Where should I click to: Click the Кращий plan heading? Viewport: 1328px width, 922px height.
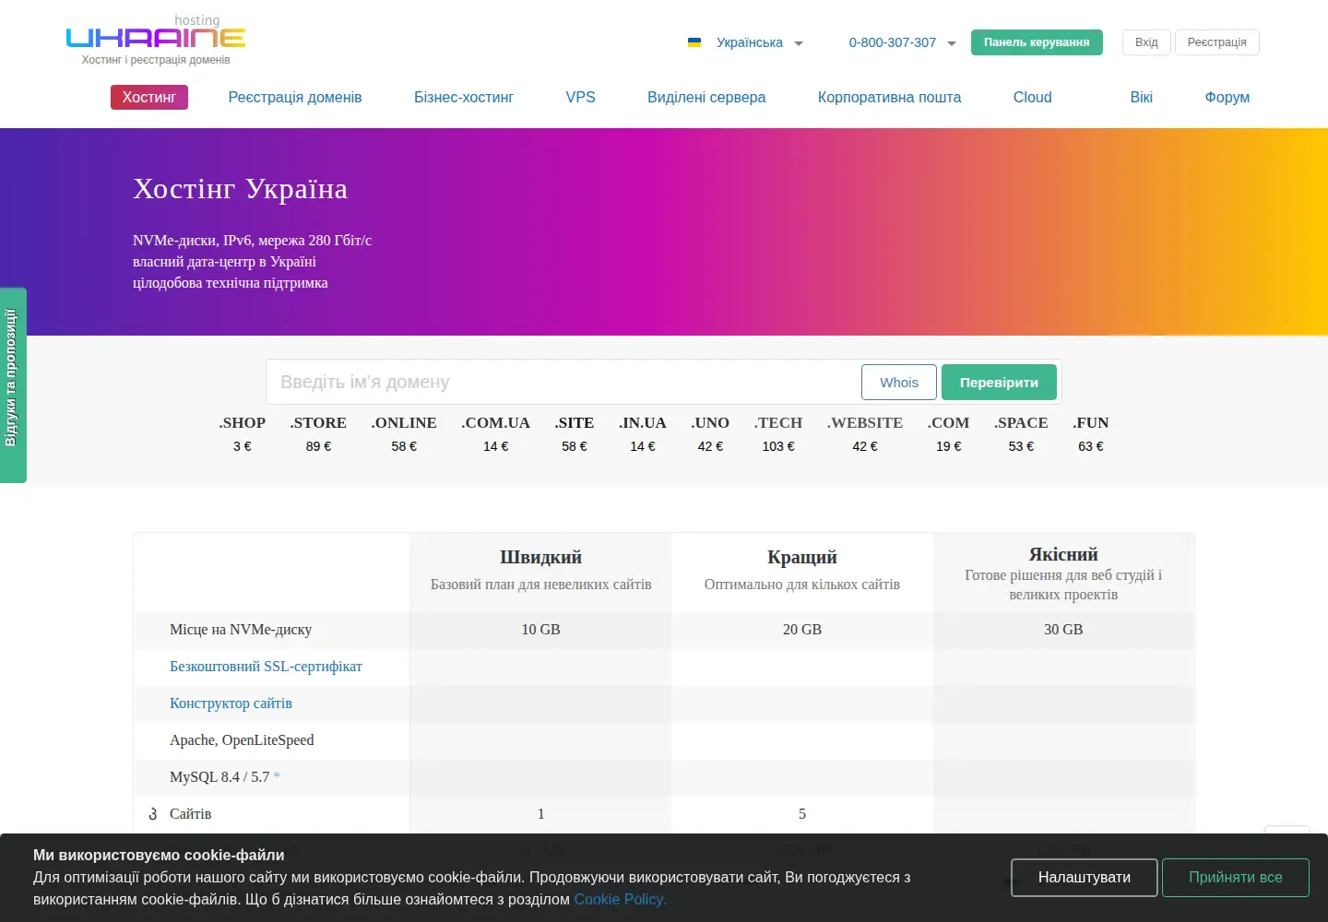pyautogui.click(x=802, y=557)
